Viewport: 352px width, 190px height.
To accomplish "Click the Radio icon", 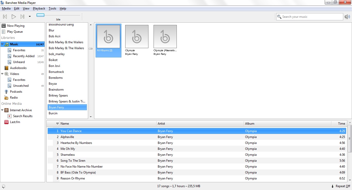I will click(6, 98).
